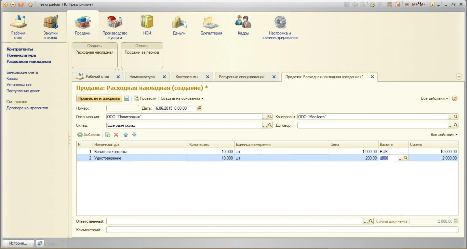Click into the Комментарий input field
467x249 pixels.
tap(282, 230)
